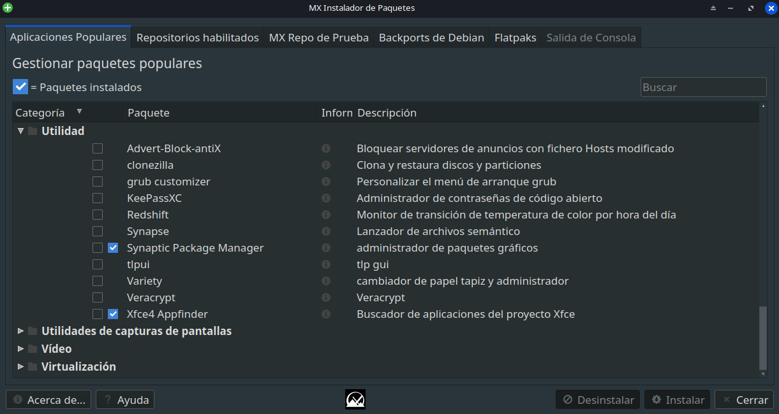Tick the empty Xfce4 Appfinder checkbox
779x414 pixels.
(x=98, y=314)
